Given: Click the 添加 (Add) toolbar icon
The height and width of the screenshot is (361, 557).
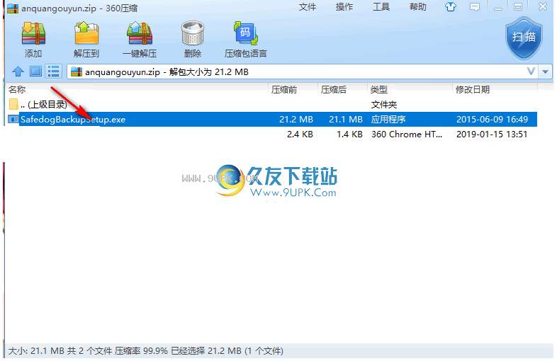Looking at the screenshot, I should (33, 33).
